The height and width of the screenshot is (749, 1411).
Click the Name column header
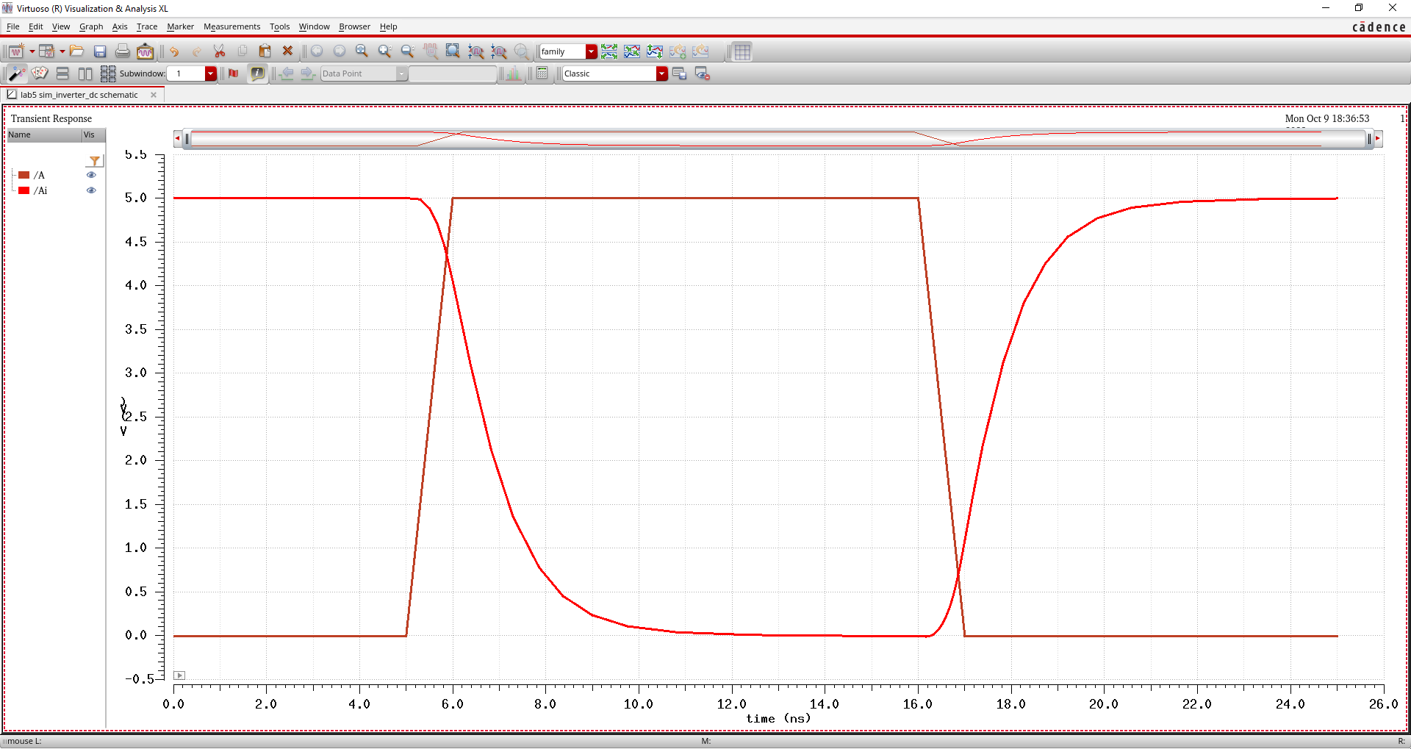[44, 135]
